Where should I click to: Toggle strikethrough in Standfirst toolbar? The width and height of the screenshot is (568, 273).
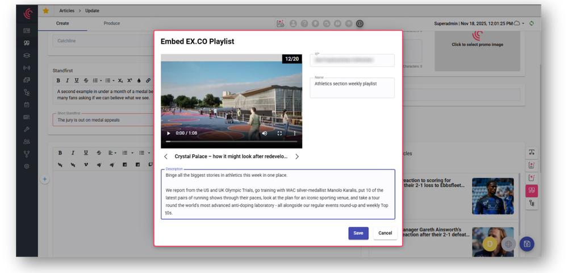point(86,81)
